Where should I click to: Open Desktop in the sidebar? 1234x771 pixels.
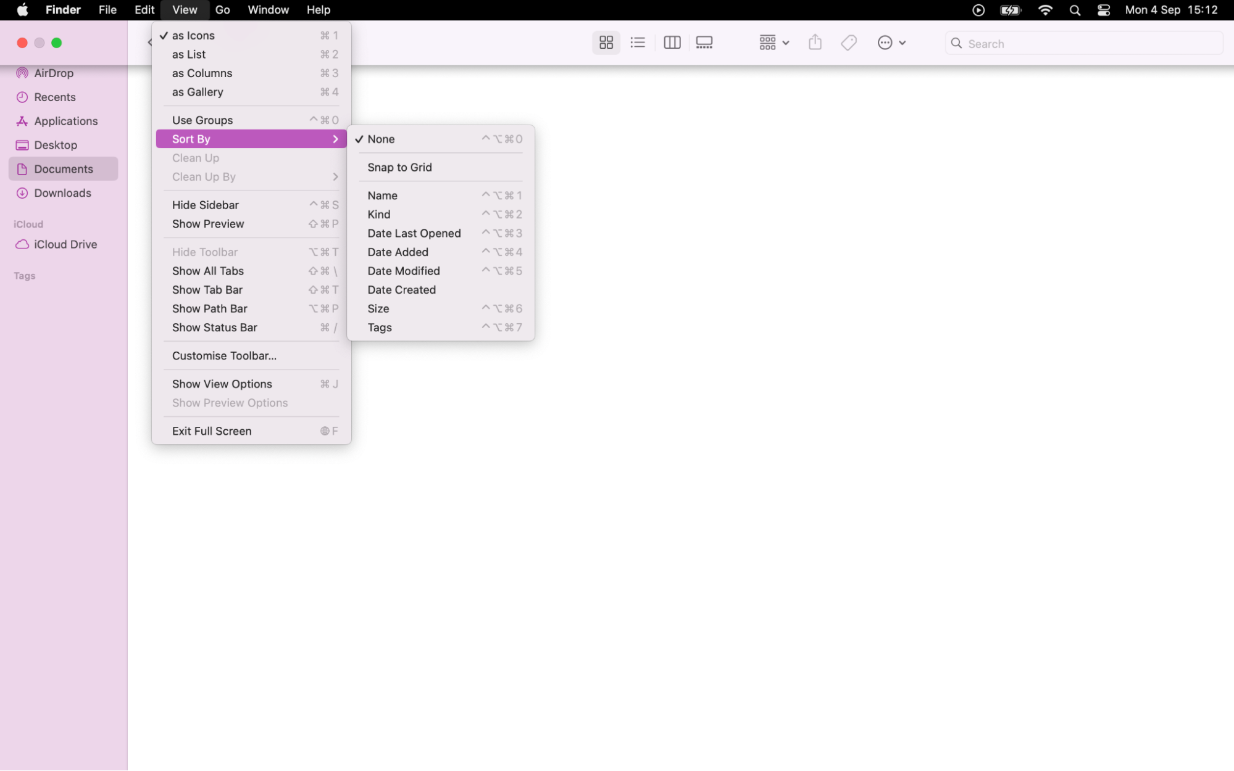tap(63, 145)
